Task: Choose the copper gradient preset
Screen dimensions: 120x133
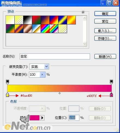Action: pyautogui.click(x=28, y=28)
